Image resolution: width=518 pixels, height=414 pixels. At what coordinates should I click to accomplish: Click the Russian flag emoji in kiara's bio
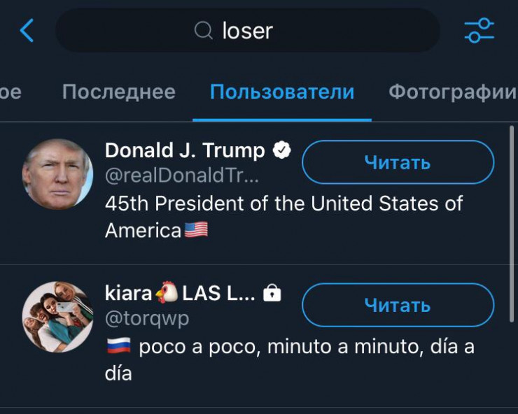tap(118, 346)
